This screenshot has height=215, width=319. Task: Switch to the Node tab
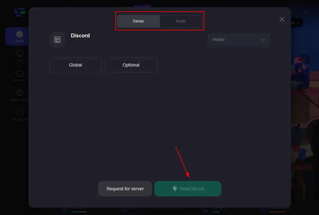[181, 21]
